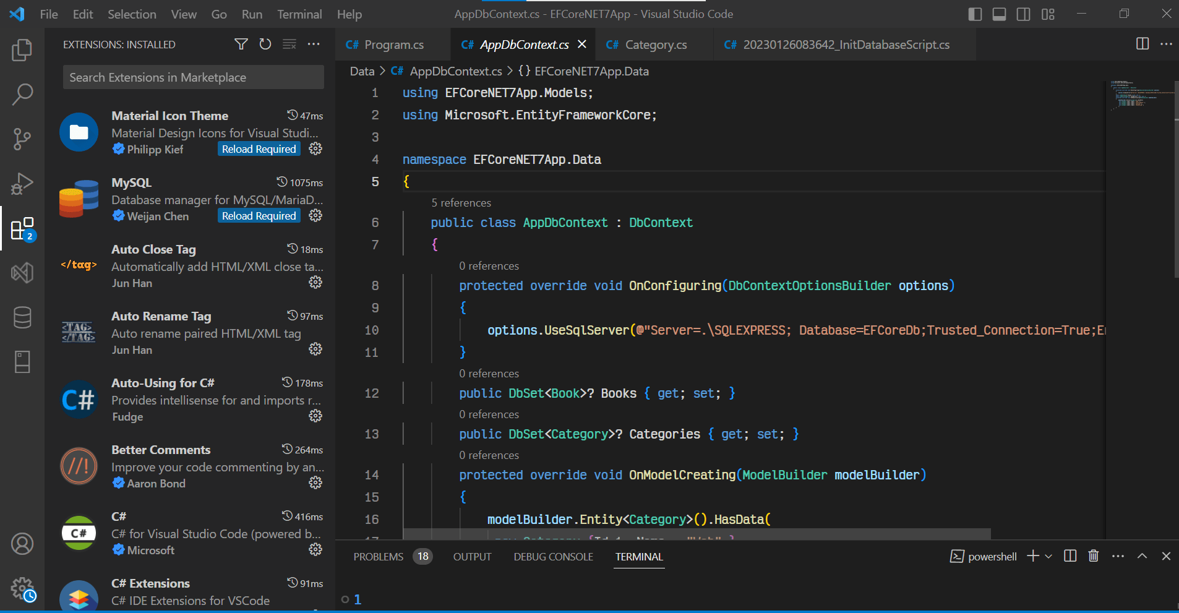Toggle the primary sidebar visibility
This screenshot has height=613, width=1179.
tap(975, 14)
